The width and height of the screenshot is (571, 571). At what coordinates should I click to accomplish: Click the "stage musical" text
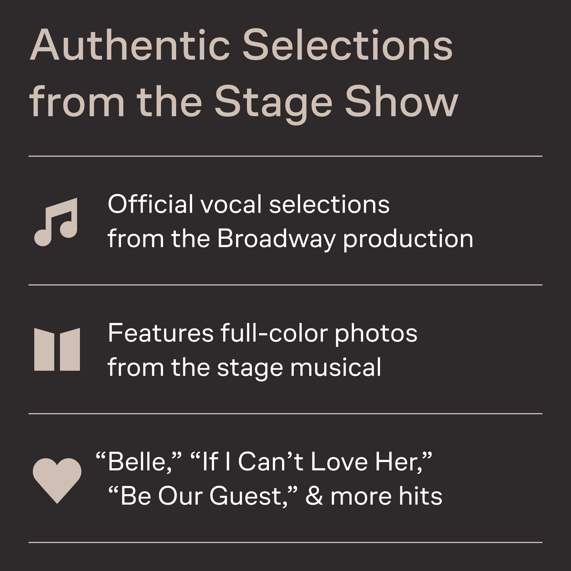(x=299, y=367)
